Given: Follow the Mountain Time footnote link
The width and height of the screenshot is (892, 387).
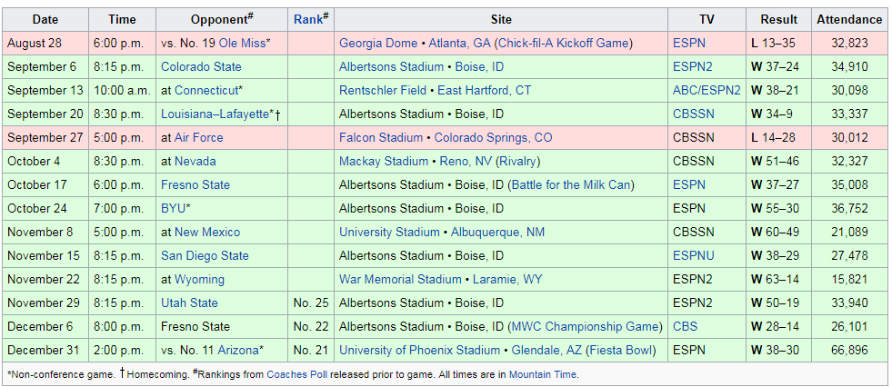Looking at the screenshot, I should click(542, 373).
